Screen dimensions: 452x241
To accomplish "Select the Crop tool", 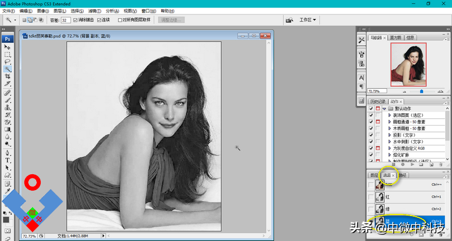I will click(x=8, y=76).
